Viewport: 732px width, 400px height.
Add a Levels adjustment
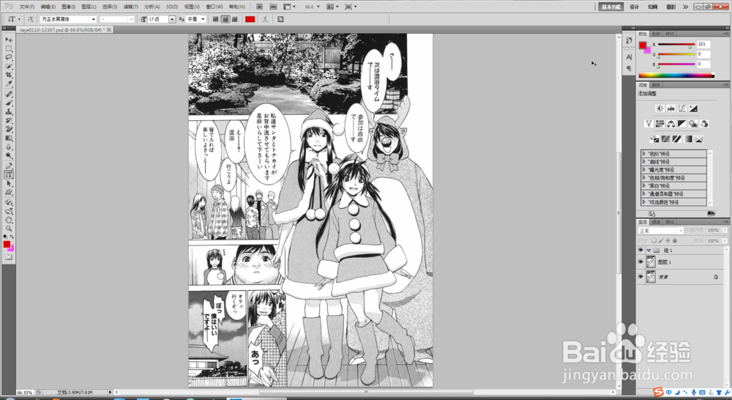(x=671, y=108)
